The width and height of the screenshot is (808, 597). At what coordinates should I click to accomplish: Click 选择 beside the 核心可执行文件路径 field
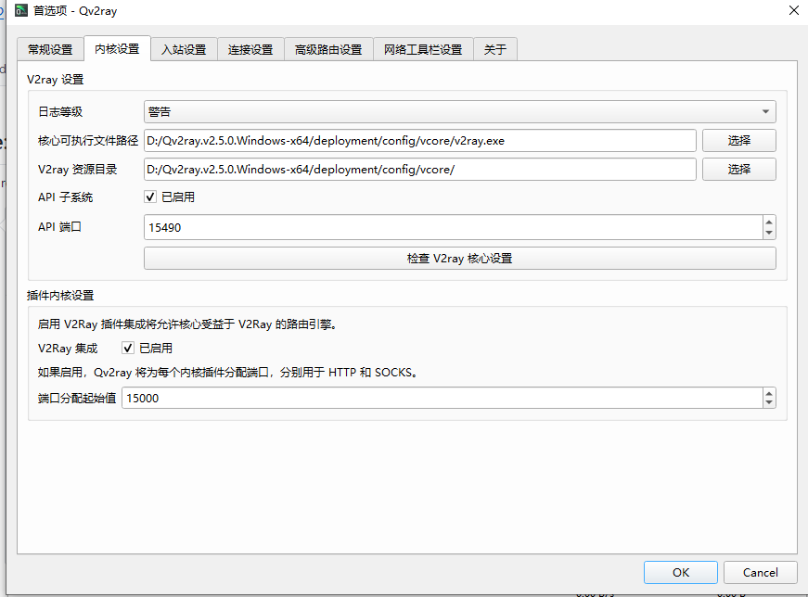point(738,140)
